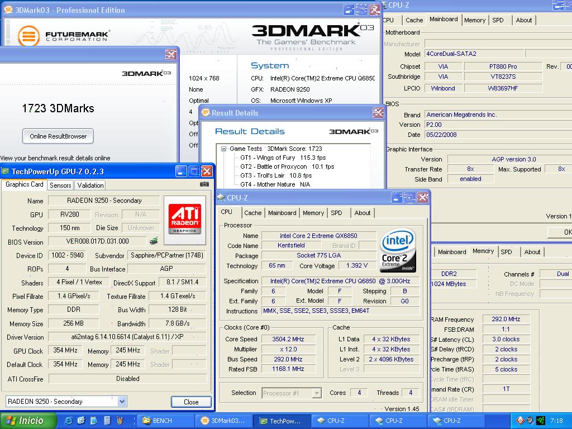Open the SPD tab in the motherboard CPU-Z window
Screen dimensions: 572x429
tap(498, 20)
